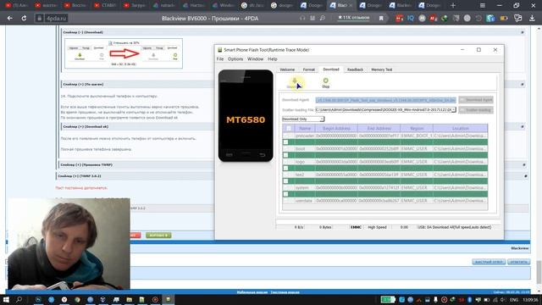Reload the 4PDA page
This screenshot has height=305, width=542.
click(24, 18)
